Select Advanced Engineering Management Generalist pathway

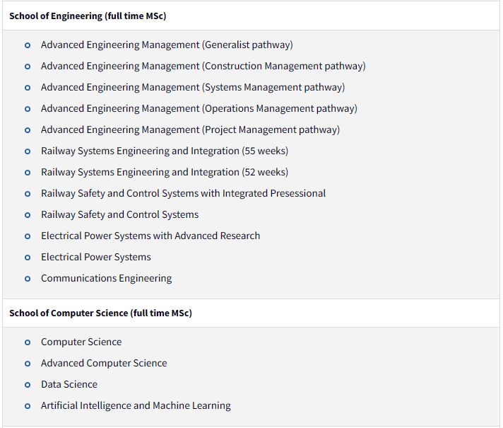(167, 45)
